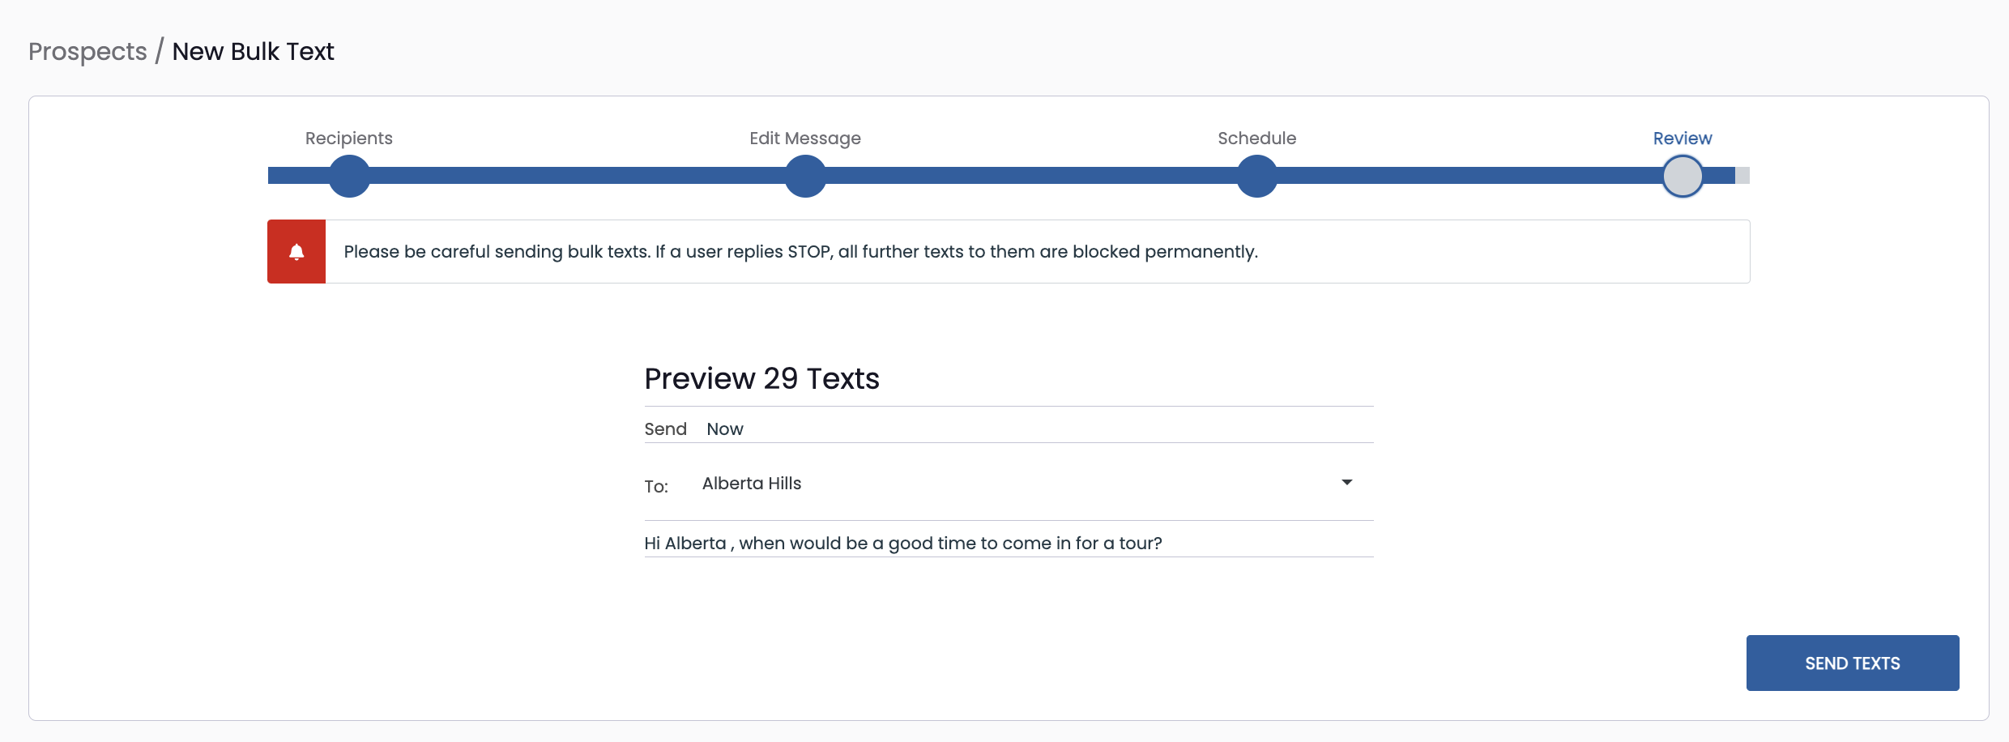Screen dimensions: 2009x742
Task: Click the Recipients step label
Action: coord(349,139)
